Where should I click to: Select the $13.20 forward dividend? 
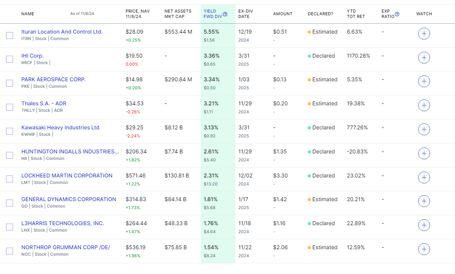[211, 184]
